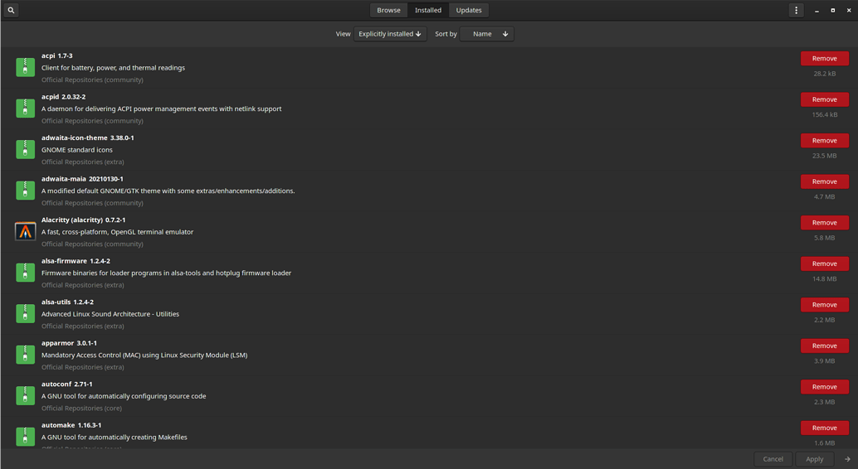Image resolution: width=858 pixels, height=469 pixels.
Task: Remove the autoconf package
Action: [824, 387]
